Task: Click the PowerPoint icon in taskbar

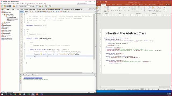Action: coord(37,94)
